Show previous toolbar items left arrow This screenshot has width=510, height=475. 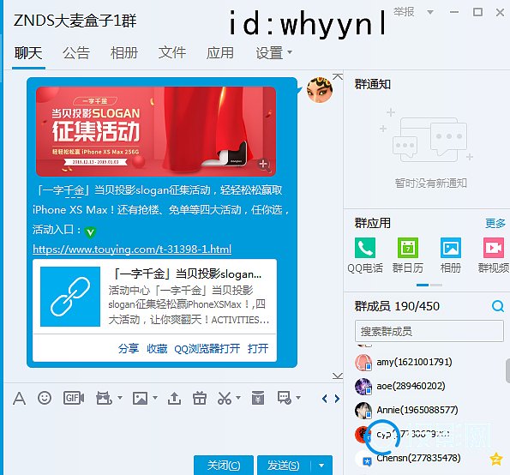pyautogui.click(x=324, y=399)
